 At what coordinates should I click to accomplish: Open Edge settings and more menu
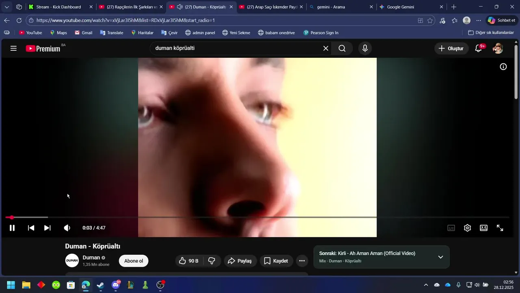tap(479, 20)
